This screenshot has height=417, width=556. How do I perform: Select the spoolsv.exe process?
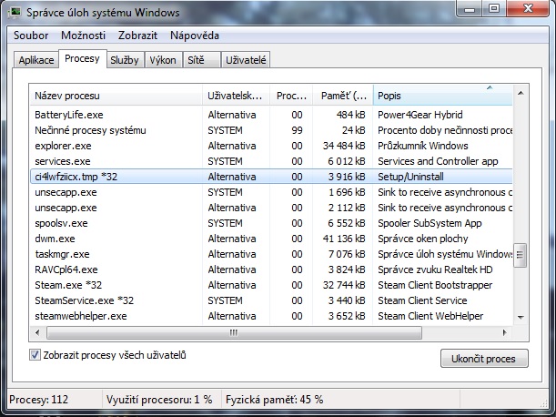coord(271,223)
